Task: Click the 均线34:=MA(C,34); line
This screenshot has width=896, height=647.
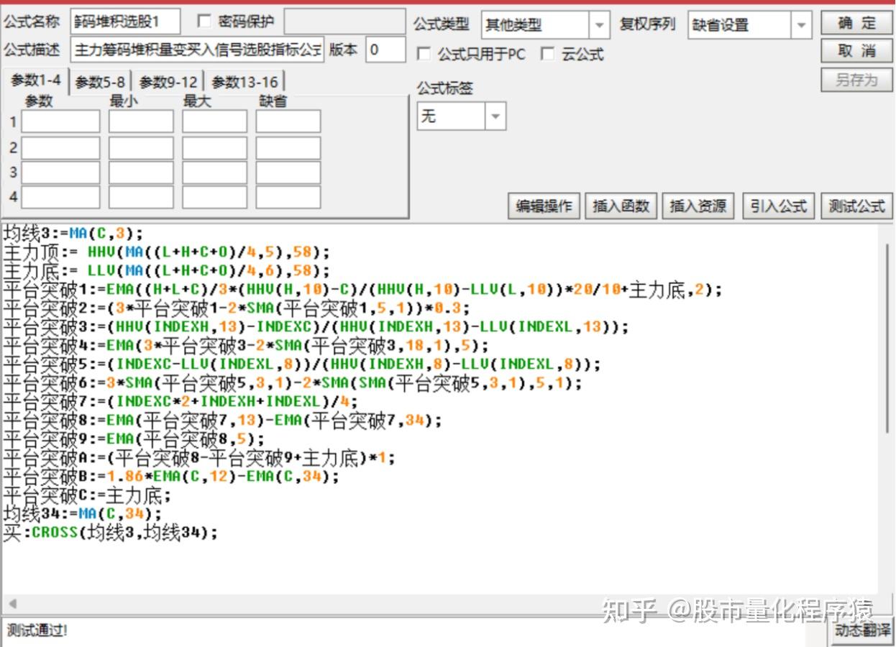Action: coord(83,513)
